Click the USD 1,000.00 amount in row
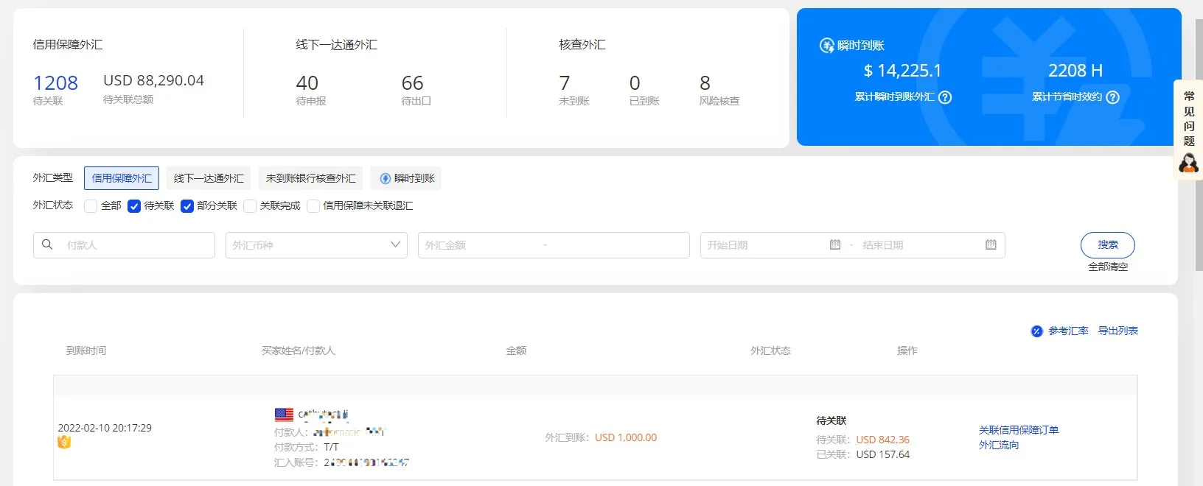Image resolution: width=1203 pixels, height=486 pixels. (626, 437)
